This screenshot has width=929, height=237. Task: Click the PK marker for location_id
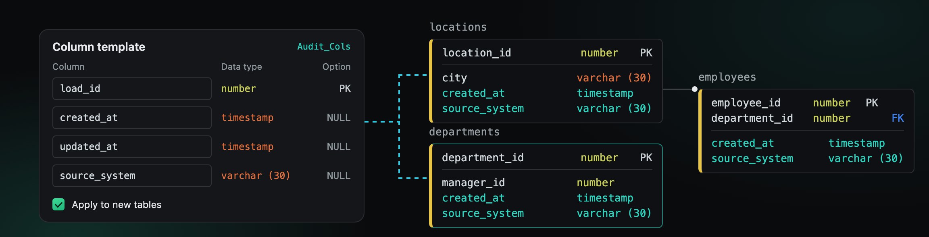pos(646,53)
